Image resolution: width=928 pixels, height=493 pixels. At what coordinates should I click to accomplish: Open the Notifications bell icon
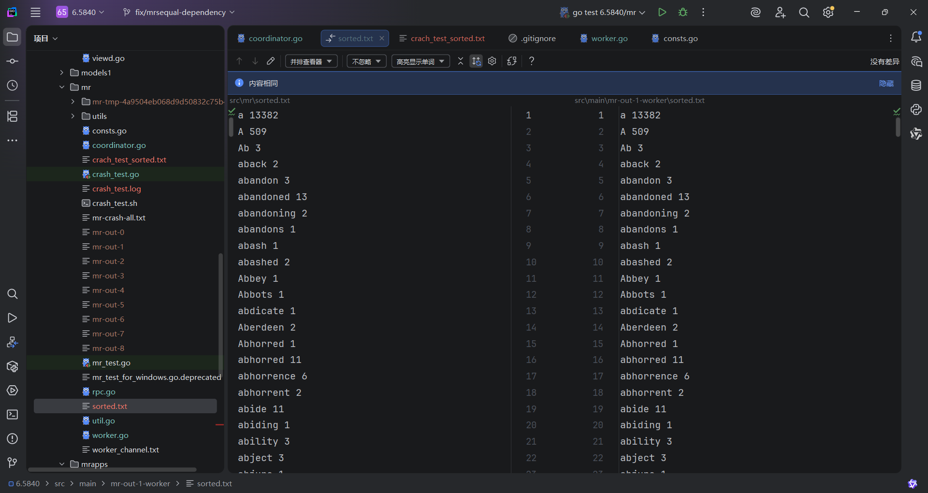(916, 37)
